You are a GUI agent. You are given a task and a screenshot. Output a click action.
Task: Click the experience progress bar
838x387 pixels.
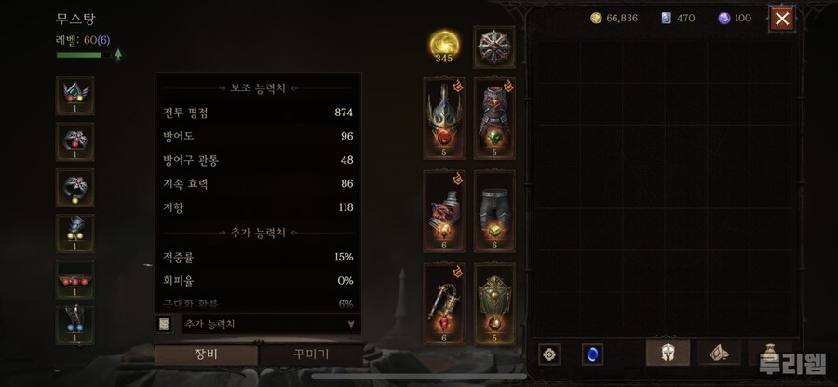tap(84, 55)
